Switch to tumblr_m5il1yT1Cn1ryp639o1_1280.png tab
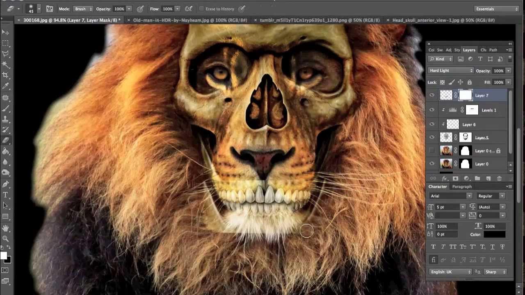This screenshot has height=295, width=525. [x=320, y=20]
